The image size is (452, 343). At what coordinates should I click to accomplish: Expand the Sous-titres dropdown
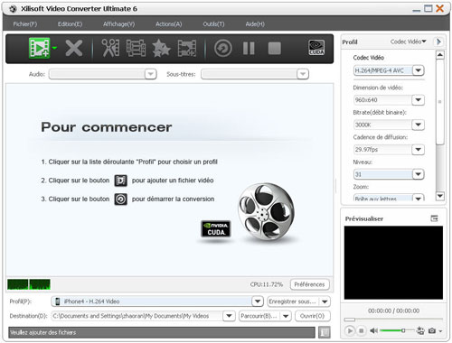tap(303, 74)
